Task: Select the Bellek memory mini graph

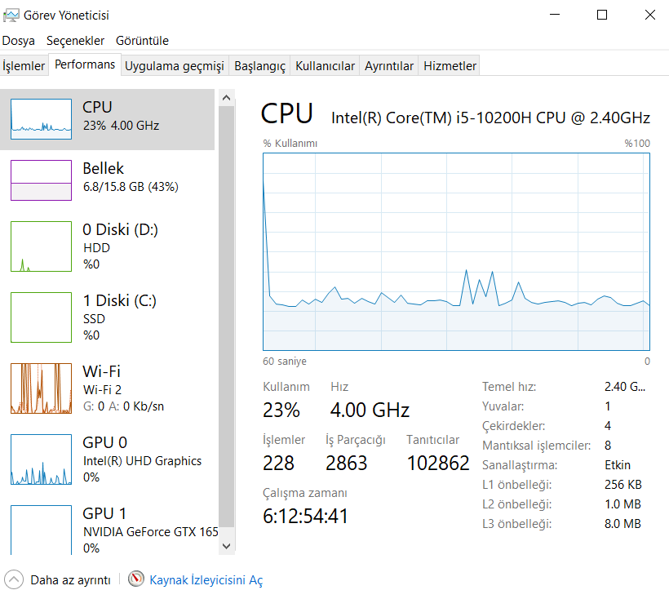Action: [x=41, y=180]
